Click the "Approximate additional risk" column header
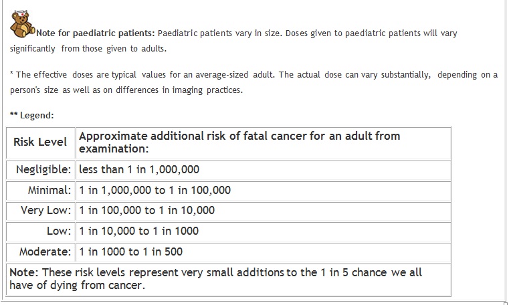The width and height of the screenshot is (509, 305). click(264, 142)
